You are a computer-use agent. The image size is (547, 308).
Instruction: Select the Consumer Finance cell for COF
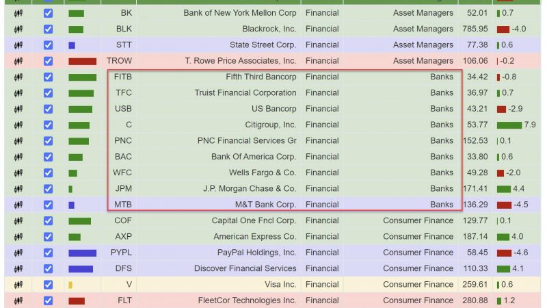point(418,220)
